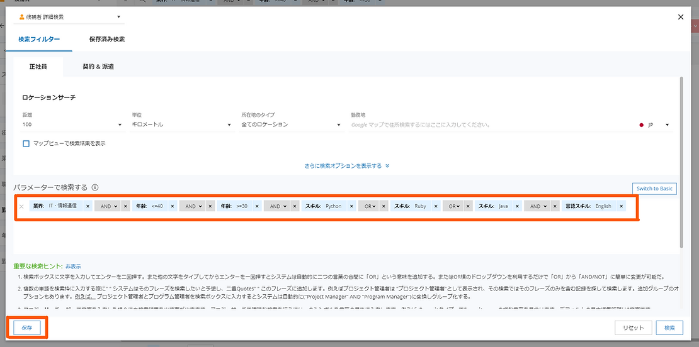The image size is (699, 347).
Task: Switch to the 保存済み検索 tab
Action: [x=106, y=39]
